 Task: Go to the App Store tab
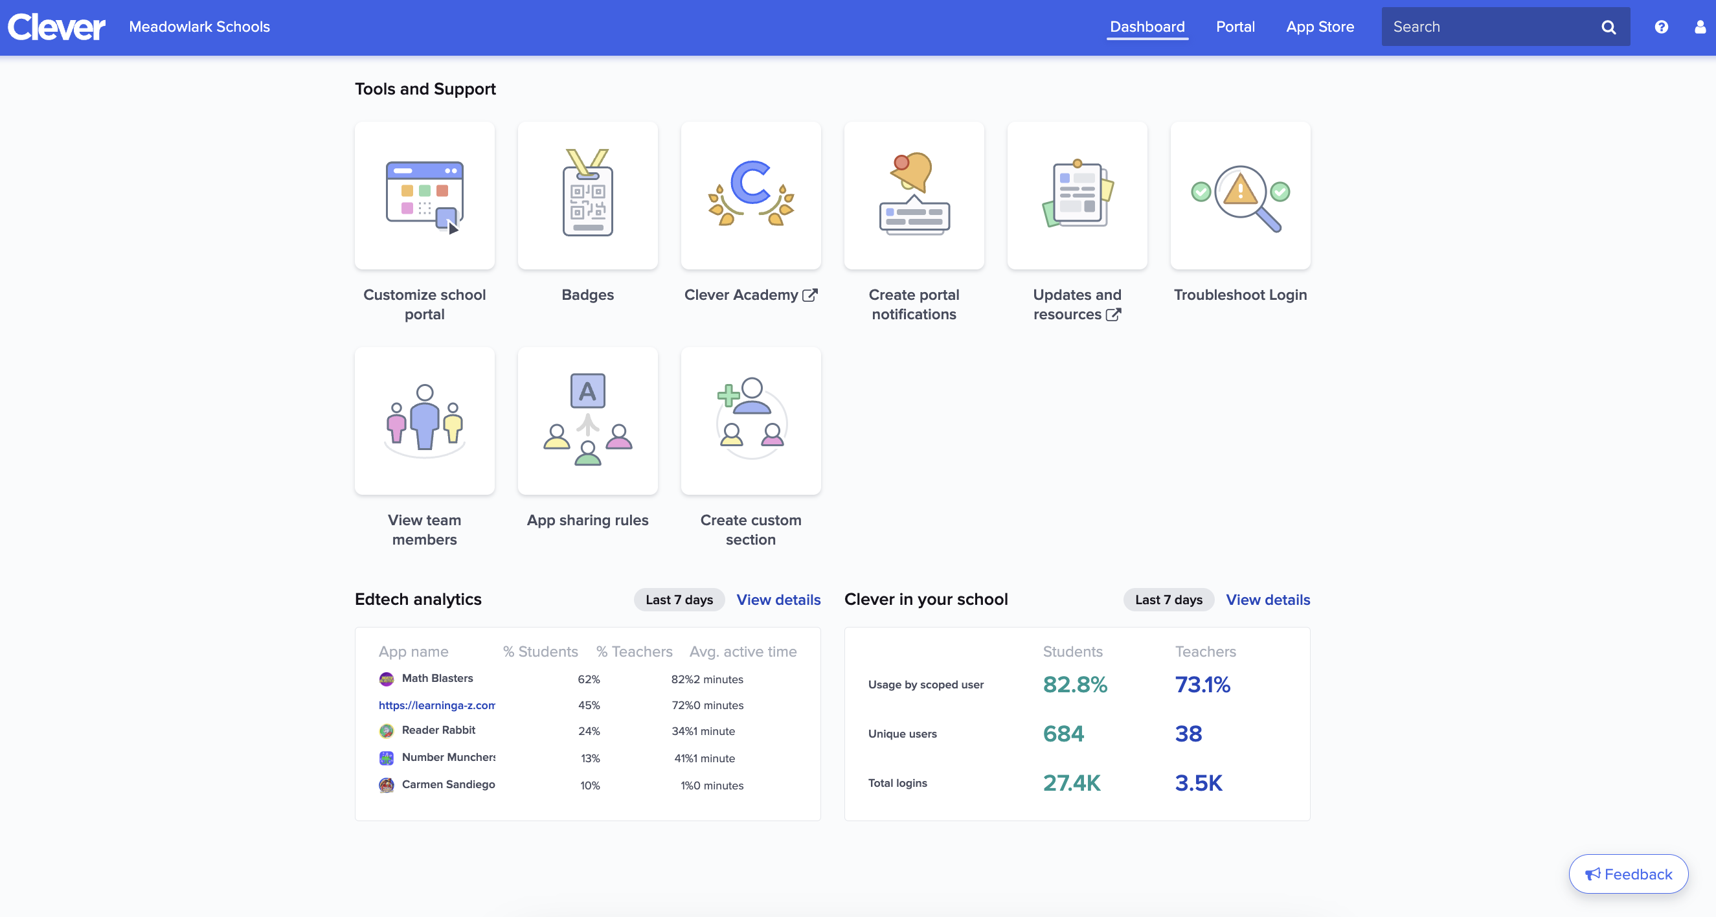1320,27
